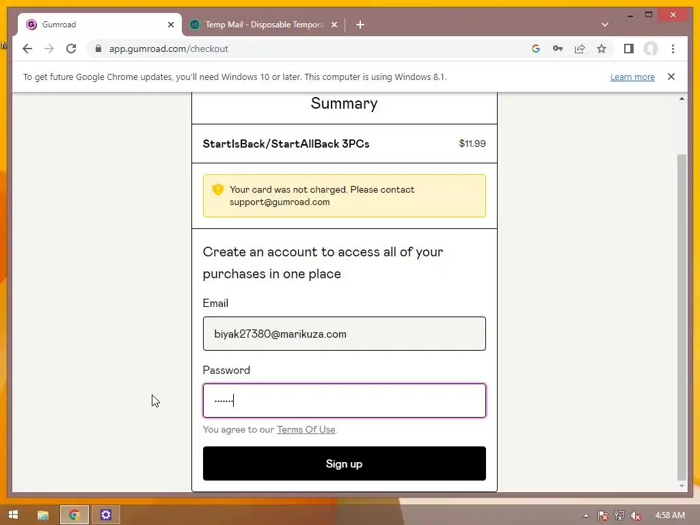Open the network status tray icon
700x525 pixels.
click(619, 515)
